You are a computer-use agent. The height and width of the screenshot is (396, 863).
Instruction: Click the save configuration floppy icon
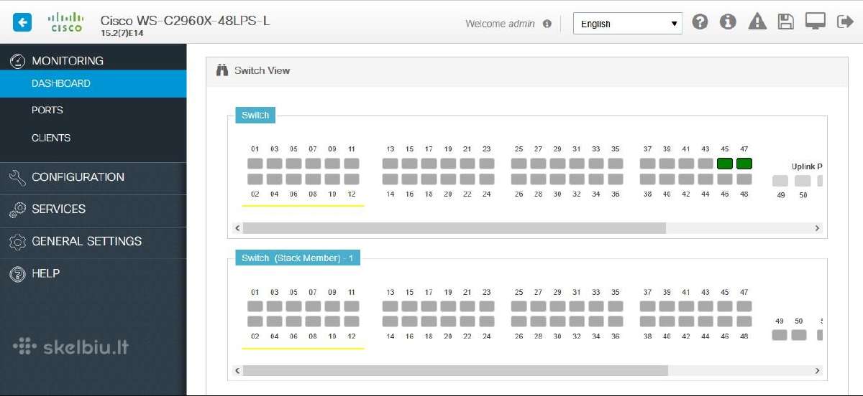click(x=786, y=22)
